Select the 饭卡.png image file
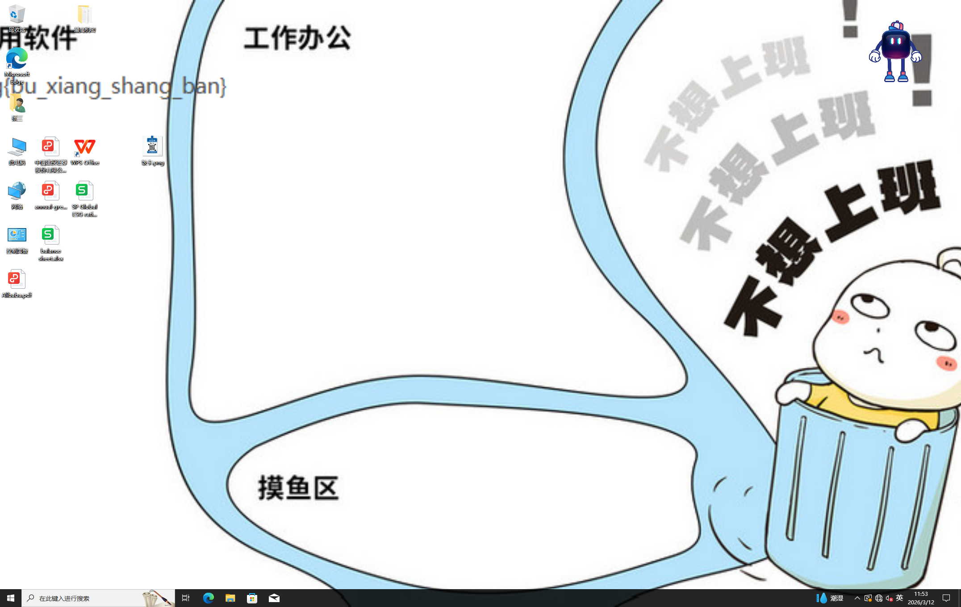Screen dimensions: 961x607 pos(152,150)
